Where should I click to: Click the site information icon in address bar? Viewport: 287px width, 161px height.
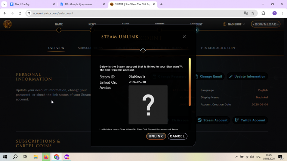click(x=29, y=13)
